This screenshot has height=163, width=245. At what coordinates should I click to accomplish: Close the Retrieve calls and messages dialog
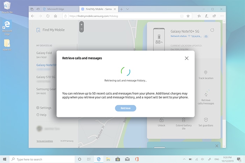[187, 58]
